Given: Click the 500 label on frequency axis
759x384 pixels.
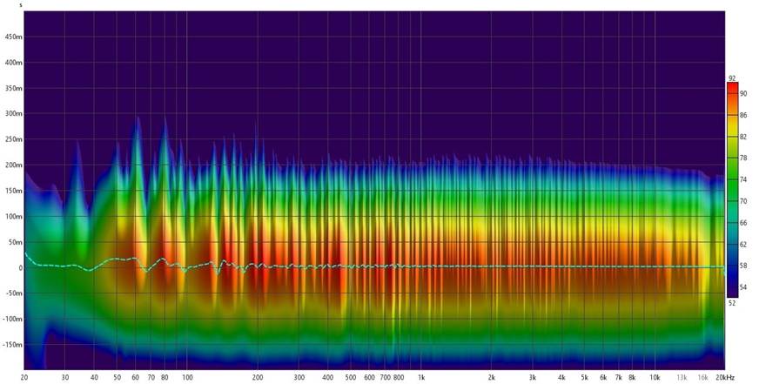Looking at the screenshot, I should [x=351, y=378].
